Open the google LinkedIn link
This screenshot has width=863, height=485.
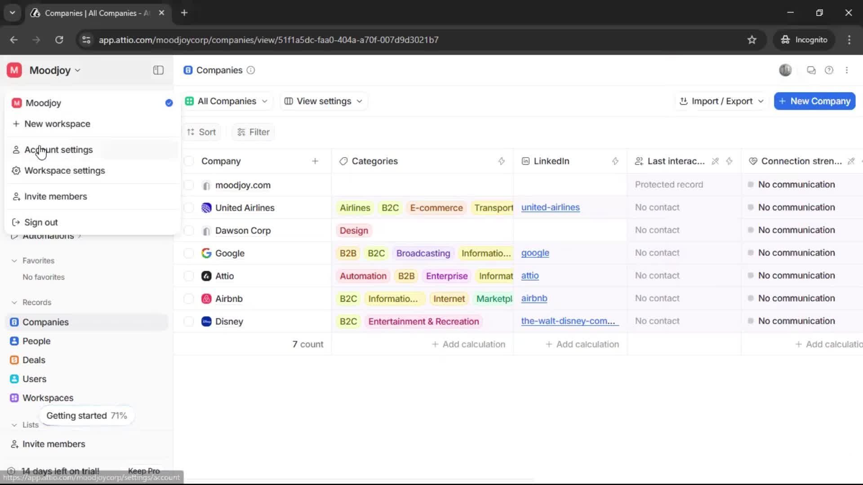pos(535,253)
